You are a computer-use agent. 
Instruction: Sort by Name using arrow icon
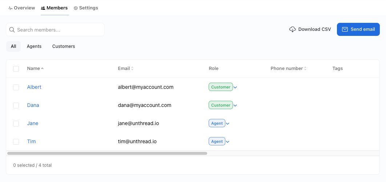click(43, 69)
